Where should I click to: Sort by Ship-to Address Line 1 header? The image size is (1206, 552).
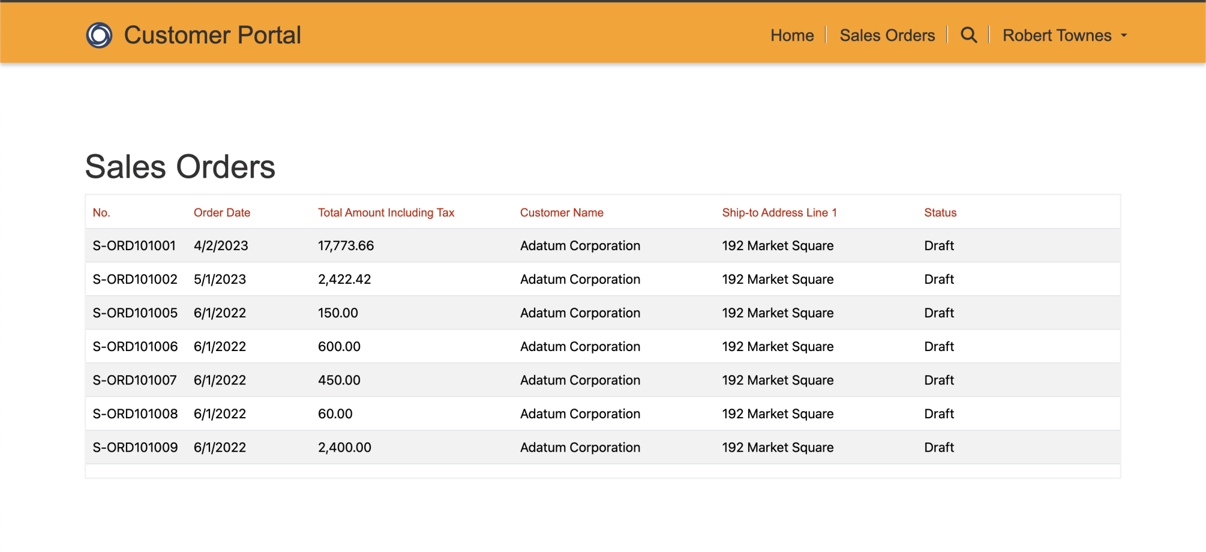tap(779, 213)
